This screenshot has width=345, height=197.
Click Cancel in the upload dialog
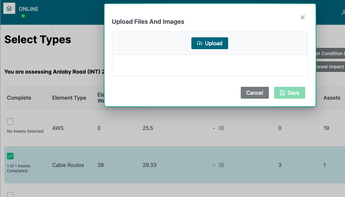pos(255,93)
